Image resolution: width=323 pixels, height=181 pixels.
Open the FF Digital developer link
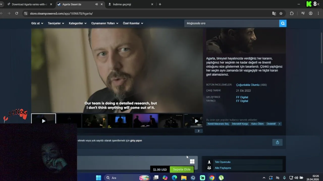tap(242, 97)
